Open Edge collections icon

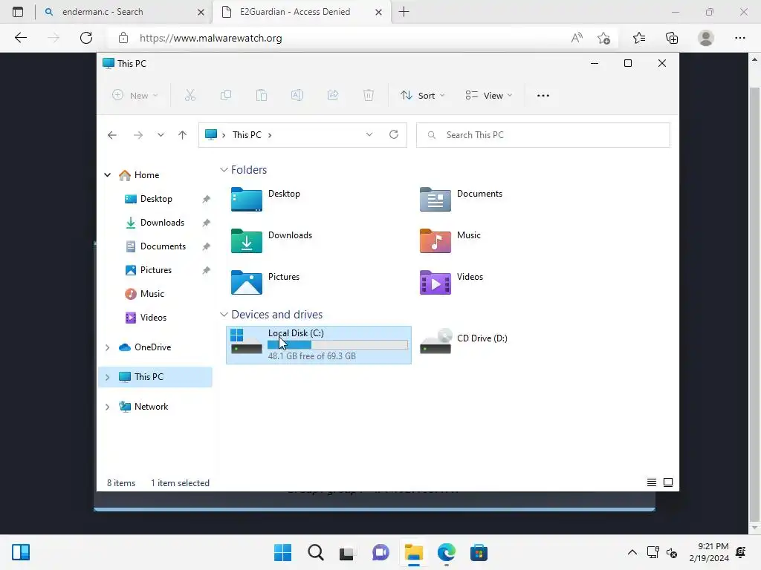672,38
